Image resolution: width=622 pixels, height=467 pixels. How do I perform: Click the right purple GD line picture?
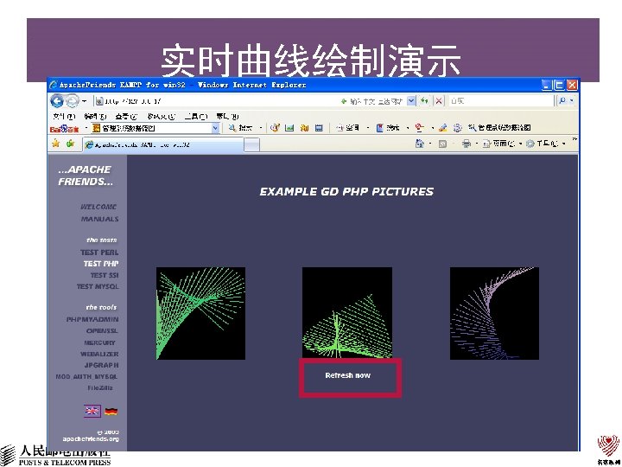tap(494, 313)
